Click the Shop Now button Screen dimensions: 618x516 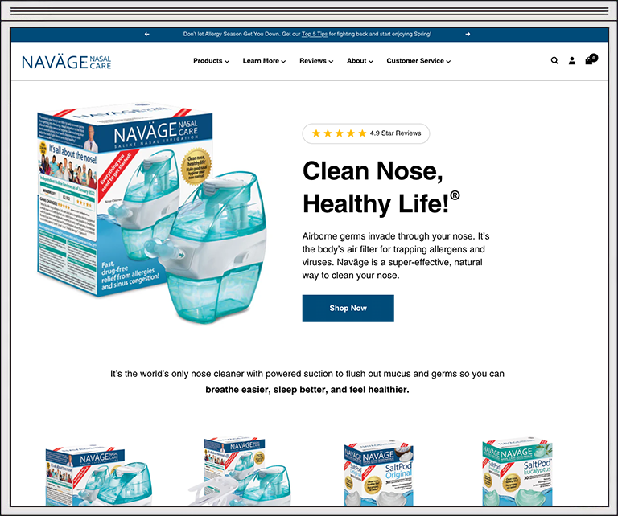(x=348, y=308)
